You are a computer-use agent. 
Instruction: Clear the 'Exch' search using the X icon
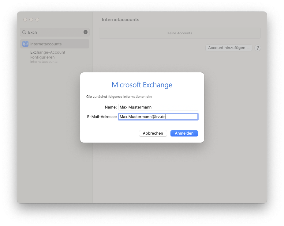pyautogui.click(x=85, y=32)
